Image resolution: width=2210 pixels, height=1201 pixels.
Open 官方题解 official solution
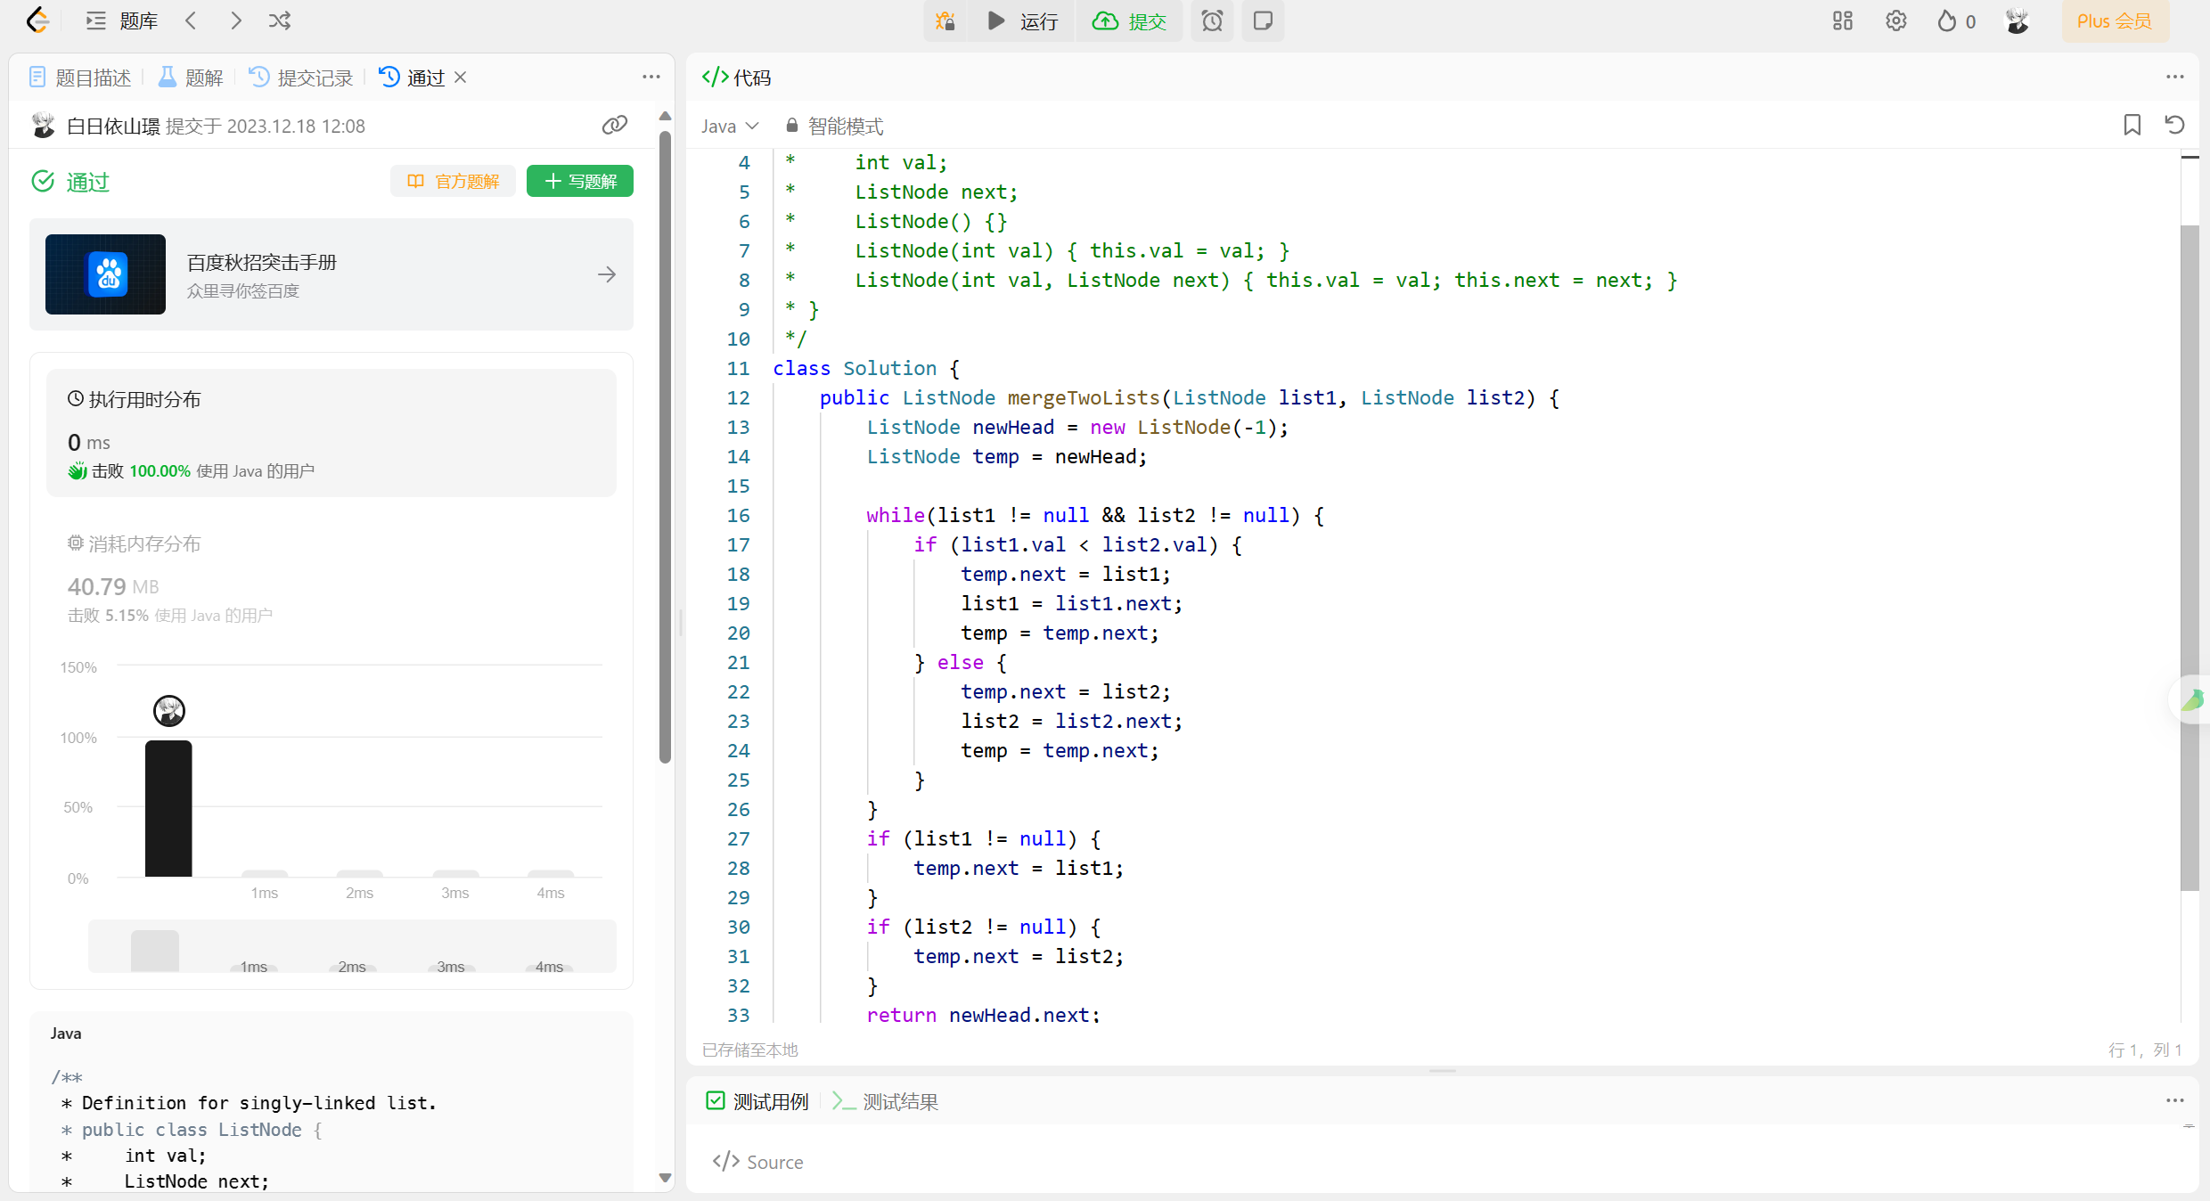point(454,181)
